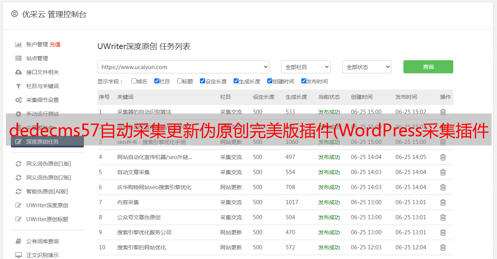This screenshot has width=497, height=259.
Task: Click the 序号 column header
Action: 104,97
